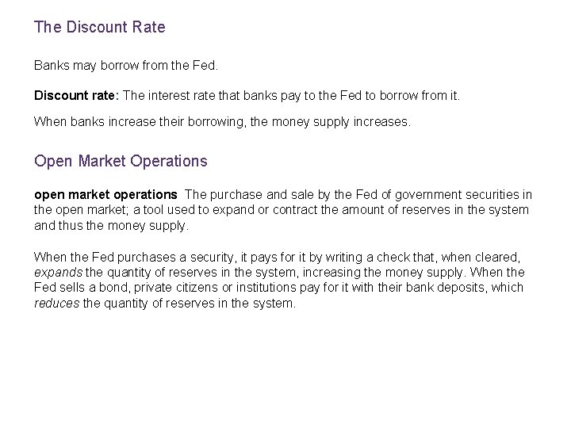Click the 'Open Market Operations' heading

[121, 161]
